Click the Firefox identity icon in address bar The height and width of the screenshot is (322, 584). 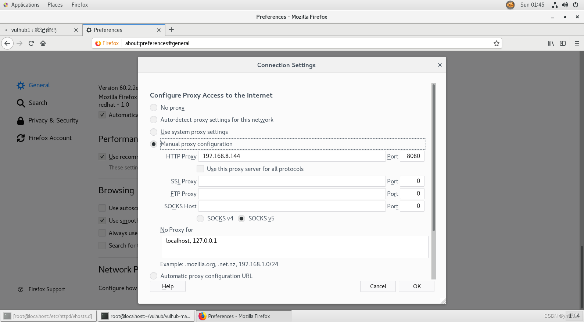(107, 43)
